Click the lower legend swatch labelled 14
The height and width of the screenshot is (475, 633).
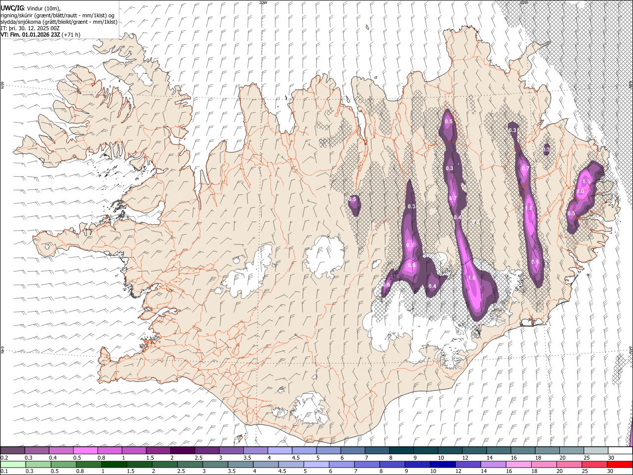[x=493, y=464]
